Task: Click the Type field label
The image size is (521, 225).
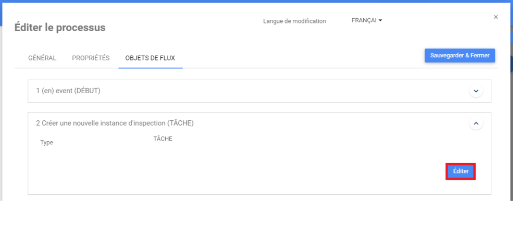Action: click(x=46, y=143)
